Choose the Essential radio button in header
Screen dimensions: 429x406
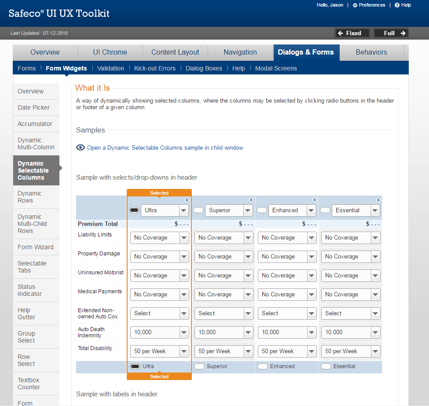tap(325, 210)
